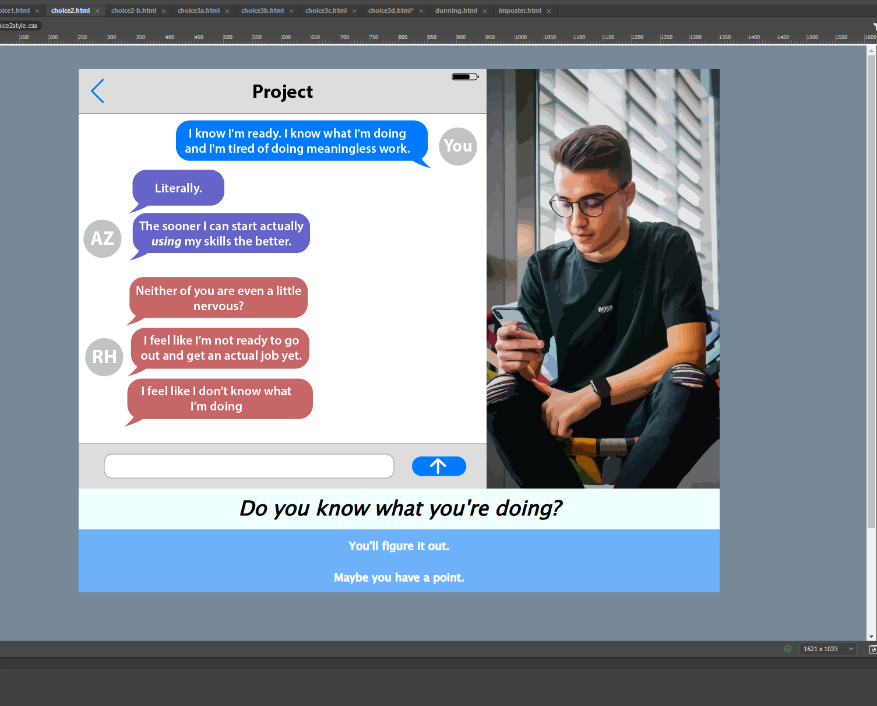877x706 pixels.
Task: Click the 'Maybe you have a point.' link
Action: click(x=399, y=577)
